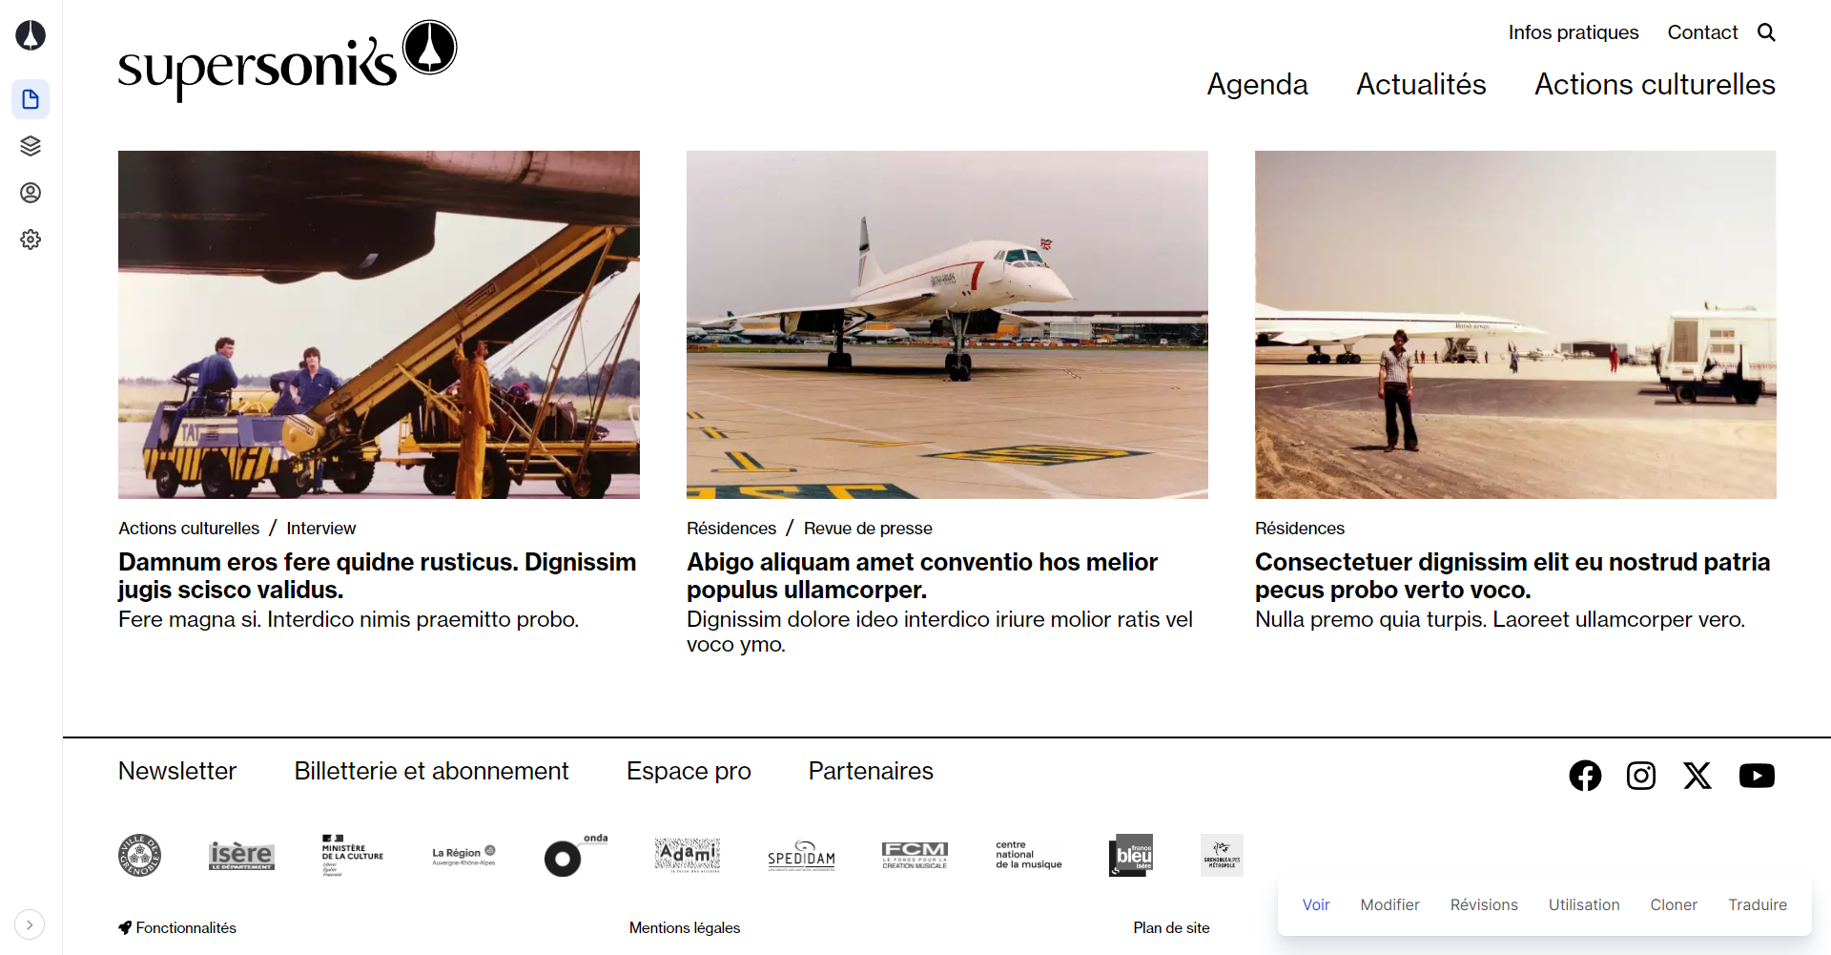1831x955 pixels.
Task: Click the Isère partner logo
Action: (x=241, y=856)
